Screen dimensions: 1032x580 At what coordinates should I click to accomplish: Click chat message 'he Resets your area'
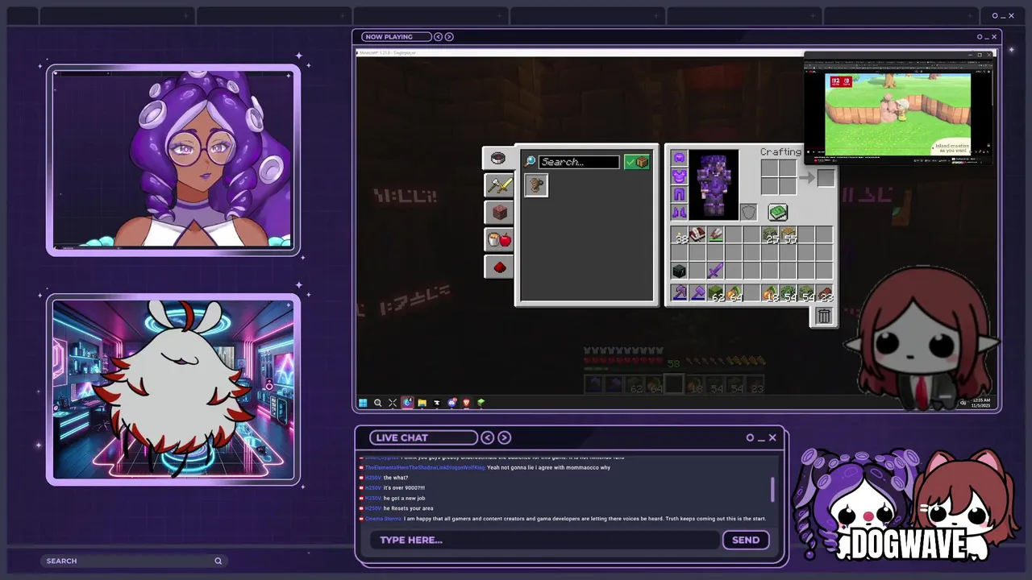(408, 508)
